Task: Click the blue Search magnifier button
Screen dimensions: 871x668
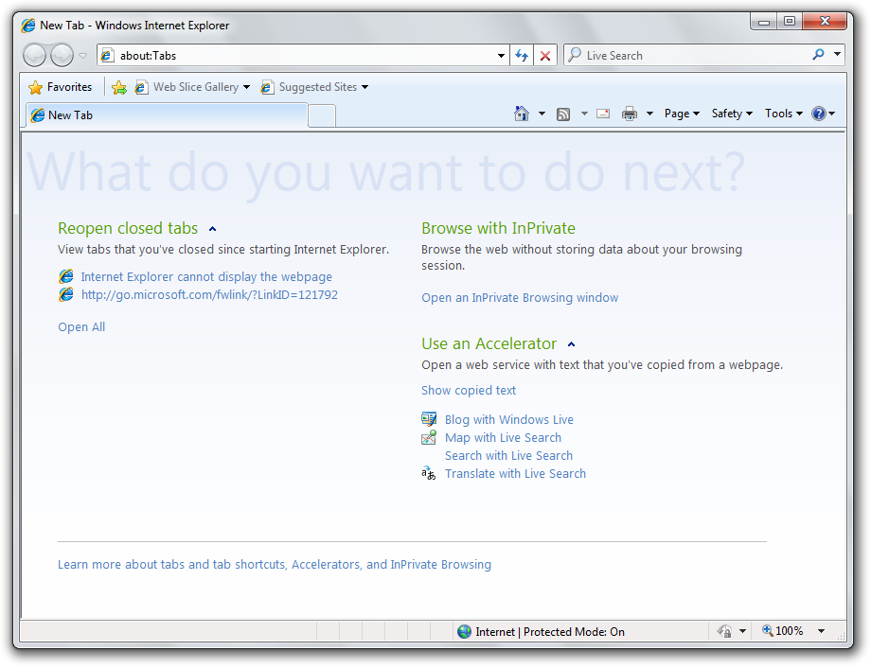Action: tap(818, 55)
